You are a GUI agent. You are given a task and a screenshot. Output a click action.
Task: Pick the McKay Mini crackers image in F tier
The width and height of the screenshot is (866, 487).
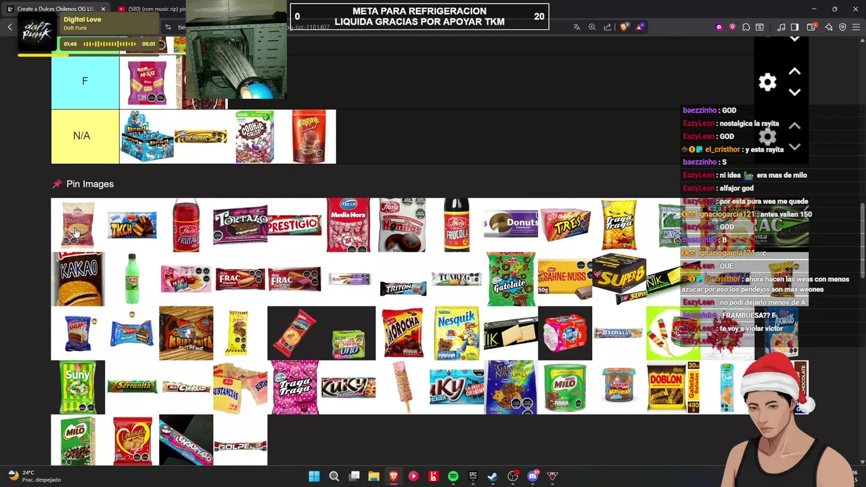pos(147,82)
